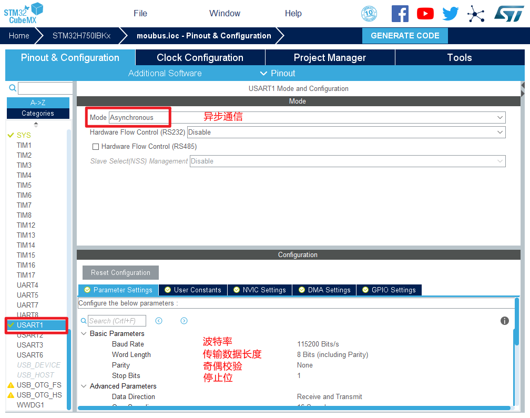Click the parameter search input field
The height and width of the screenshot is (418, 530).
click(x=116, y=321)
